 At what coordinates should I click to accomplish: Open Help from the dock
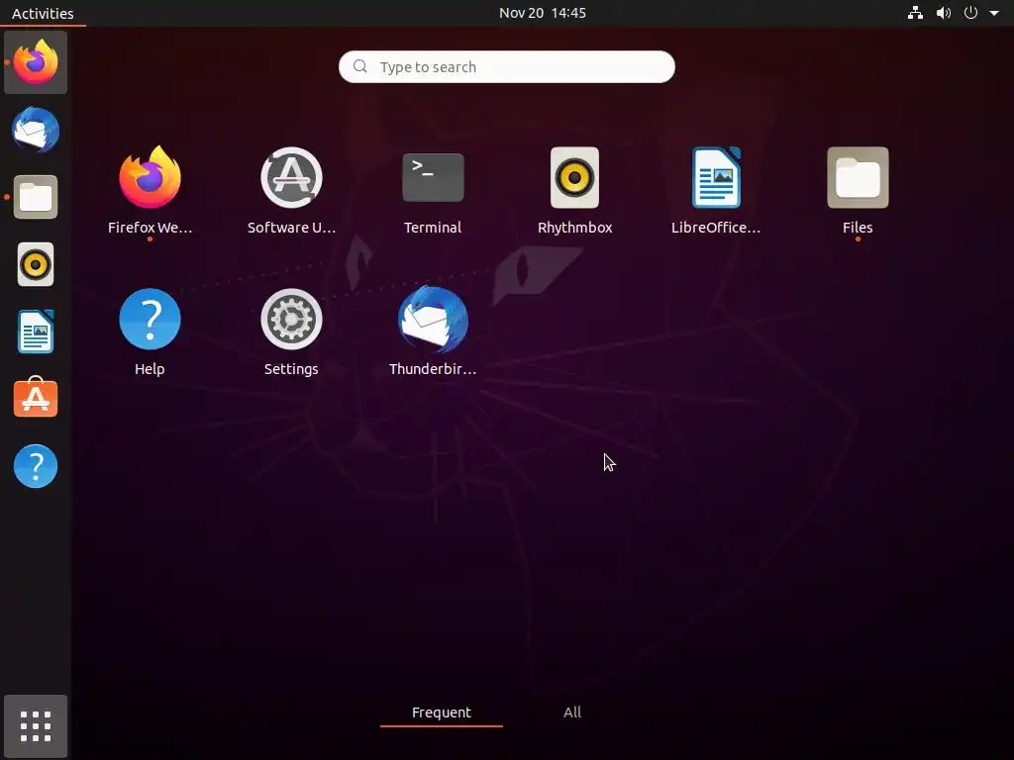(36, 466)
